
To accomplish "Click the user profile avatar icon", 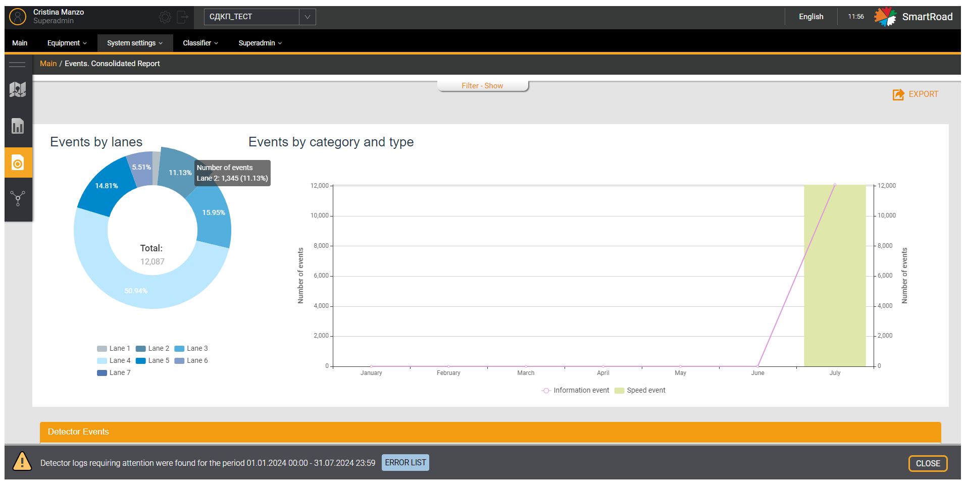I will point(18,17).
